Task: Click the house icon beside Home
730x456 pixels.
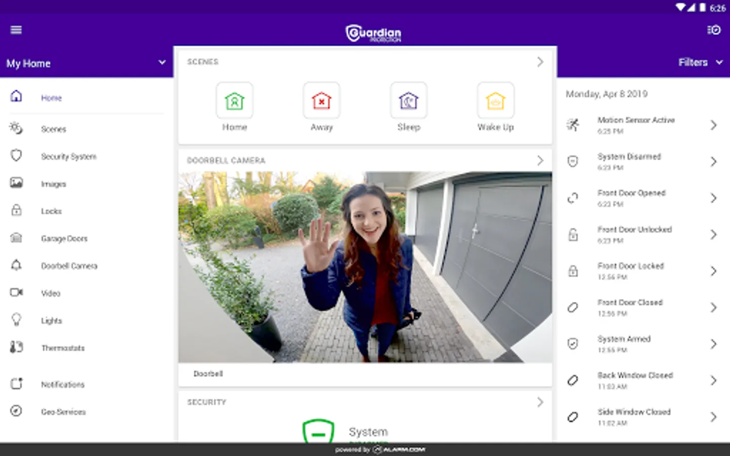Action: 16,95
